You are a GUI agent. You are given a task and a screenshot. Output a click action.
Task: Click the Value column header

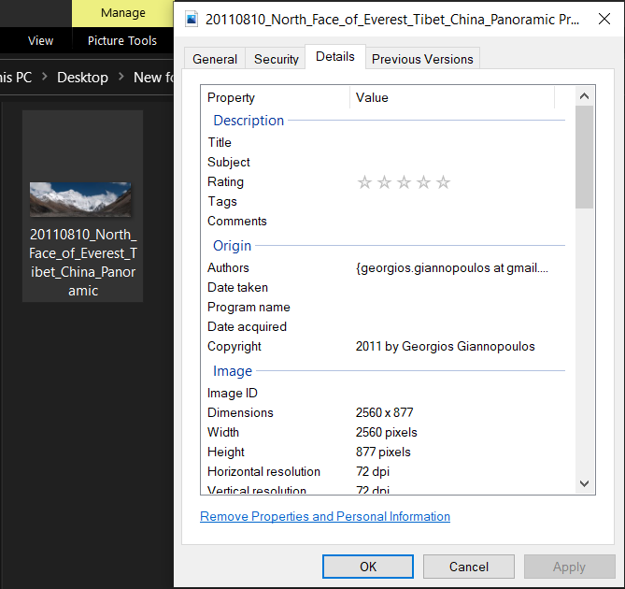[x=452, y=97]
